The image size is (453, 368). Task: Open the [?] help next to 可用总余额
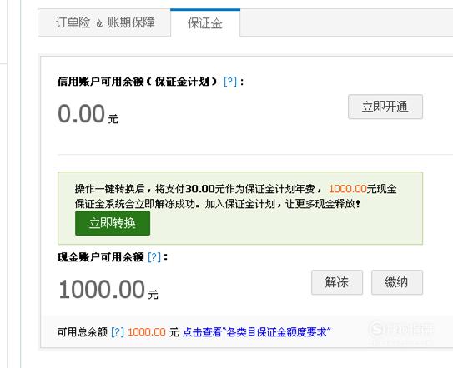(x=118, y=332)
